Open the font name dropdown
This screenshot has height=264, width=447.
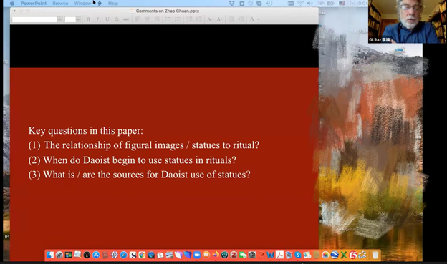[60, 19]
